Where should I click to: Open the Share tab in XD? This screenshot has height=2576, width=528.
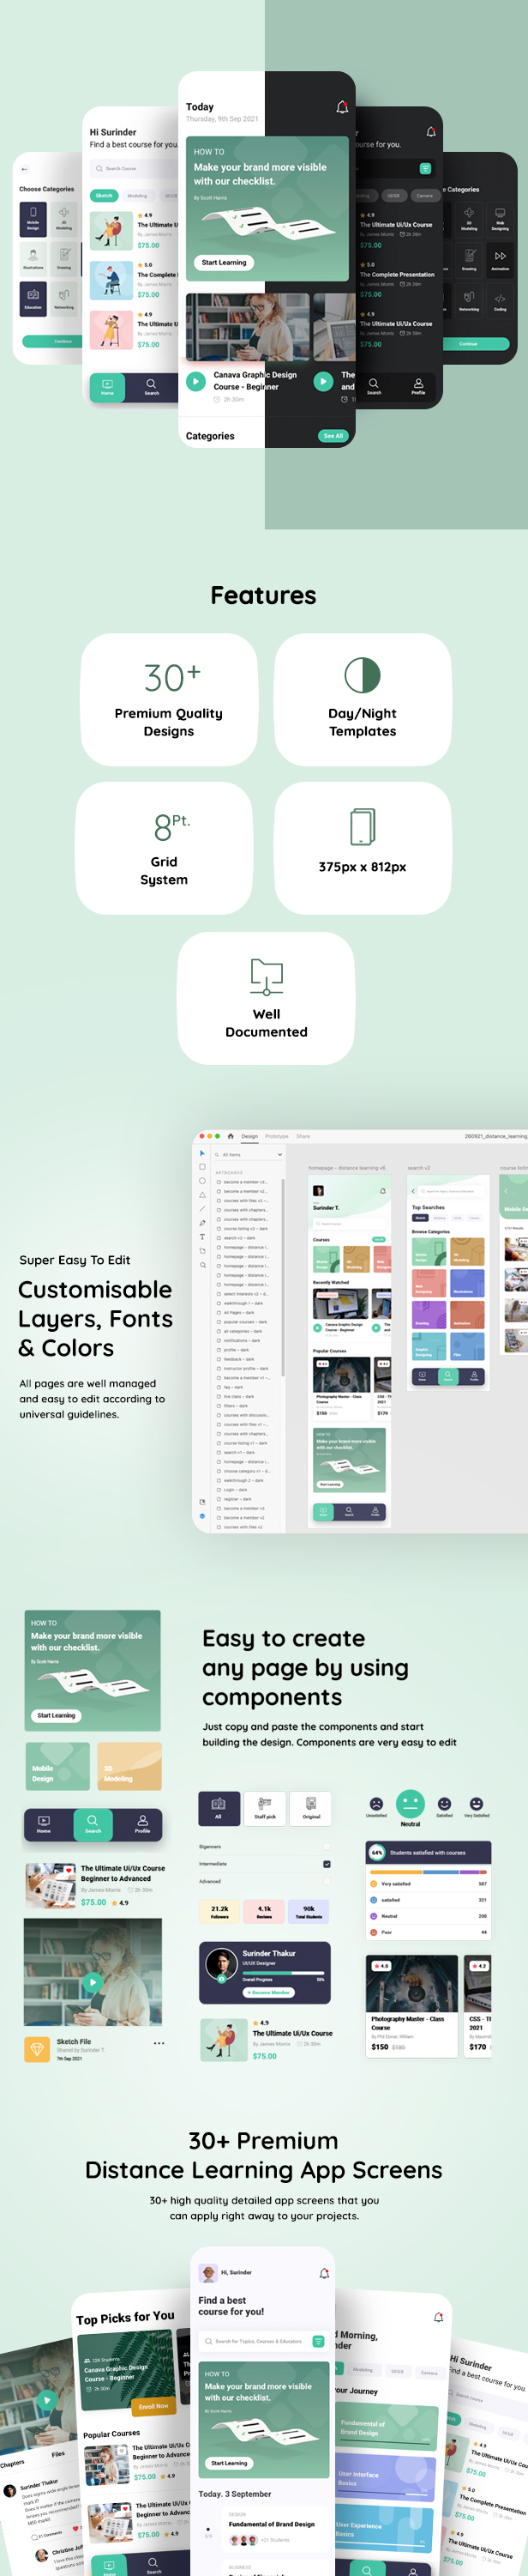(x=303, y=1136)
